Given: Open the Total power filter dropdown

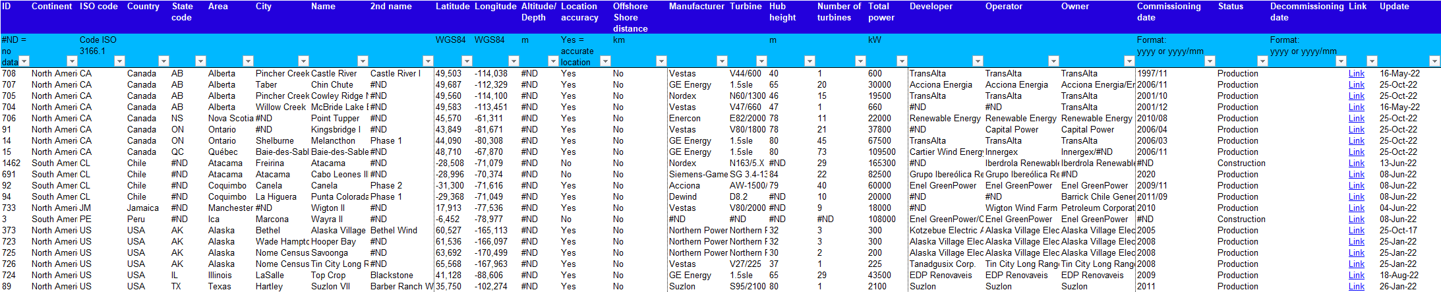Looking at the screenshot, I should click(902, 61).
